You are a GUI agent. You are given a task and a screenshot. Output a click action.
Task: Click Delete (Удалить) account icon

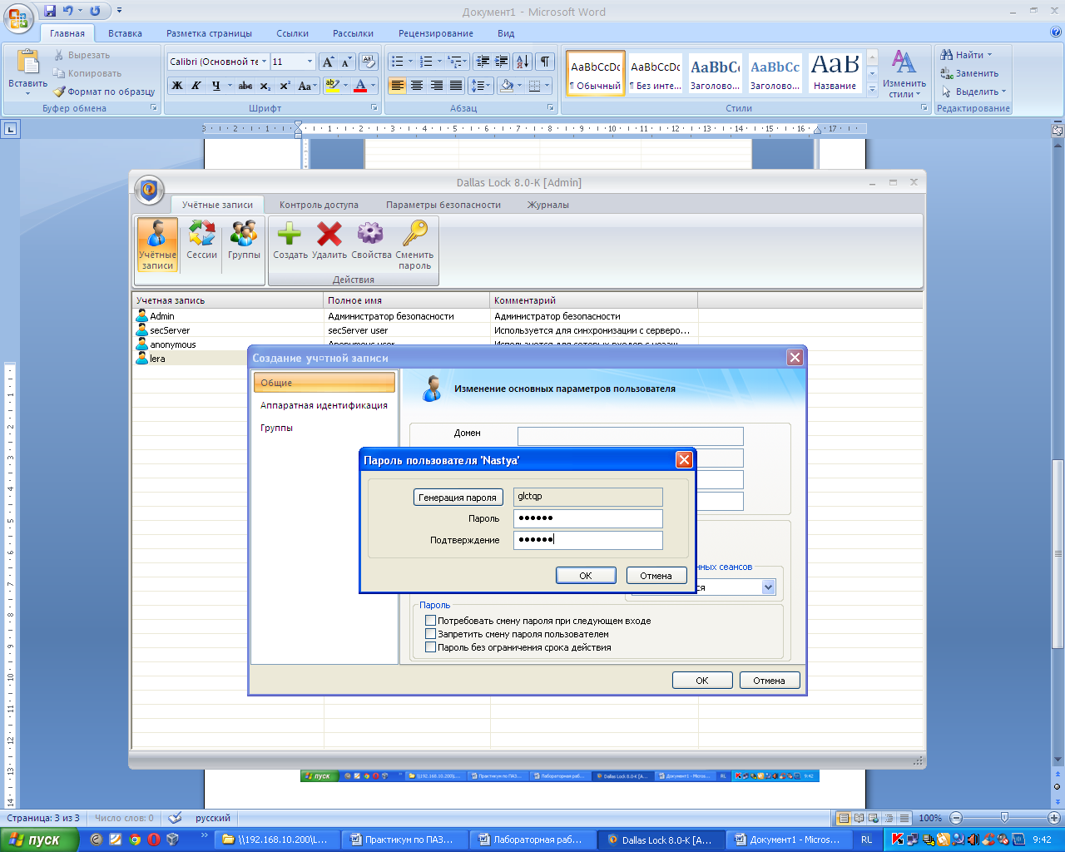point(329,241)
